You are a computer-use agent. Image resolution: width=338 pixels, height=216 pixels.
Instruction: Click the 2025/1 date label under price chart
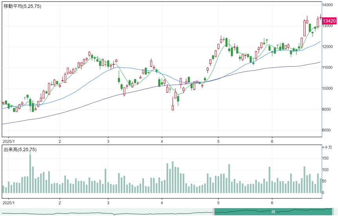click(8, 142)
